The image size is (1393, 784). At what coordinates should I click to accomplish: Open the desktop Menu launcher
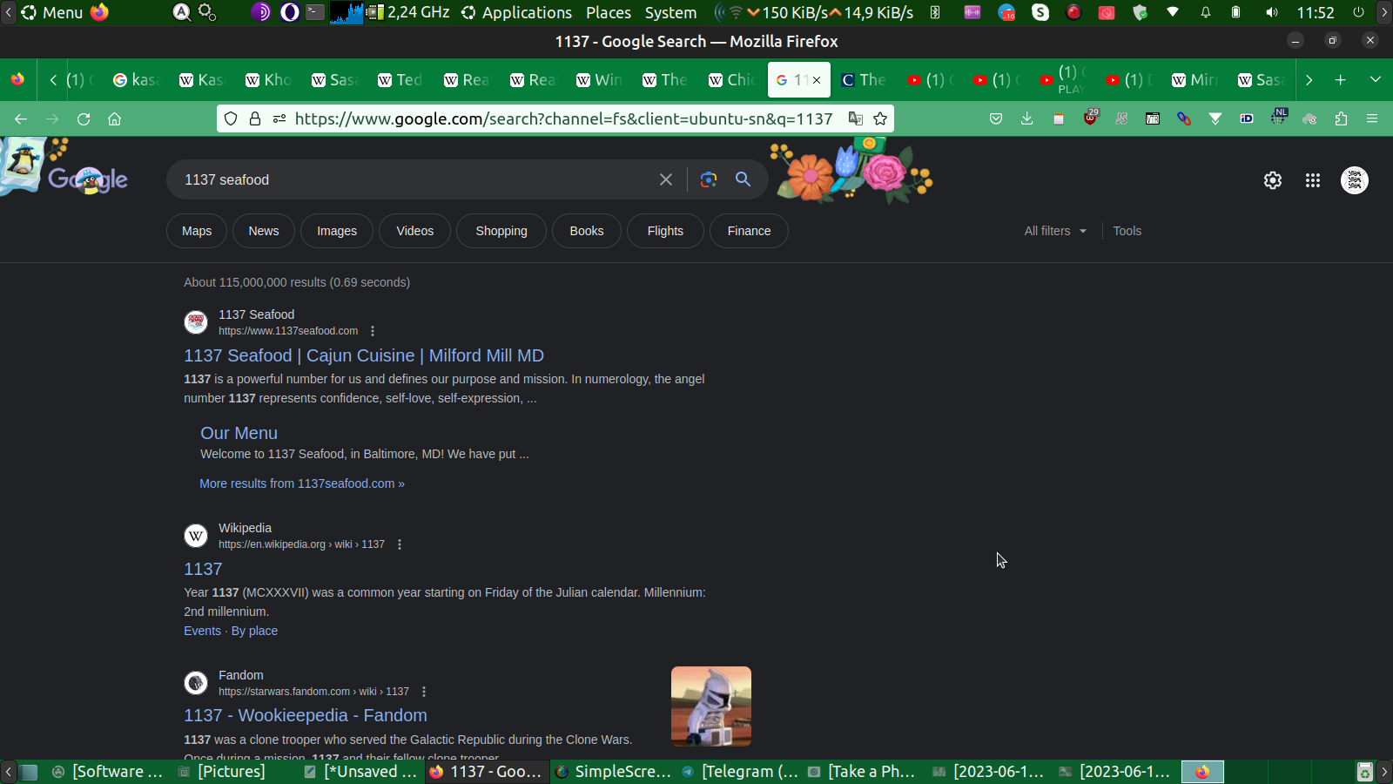[52, 12]
